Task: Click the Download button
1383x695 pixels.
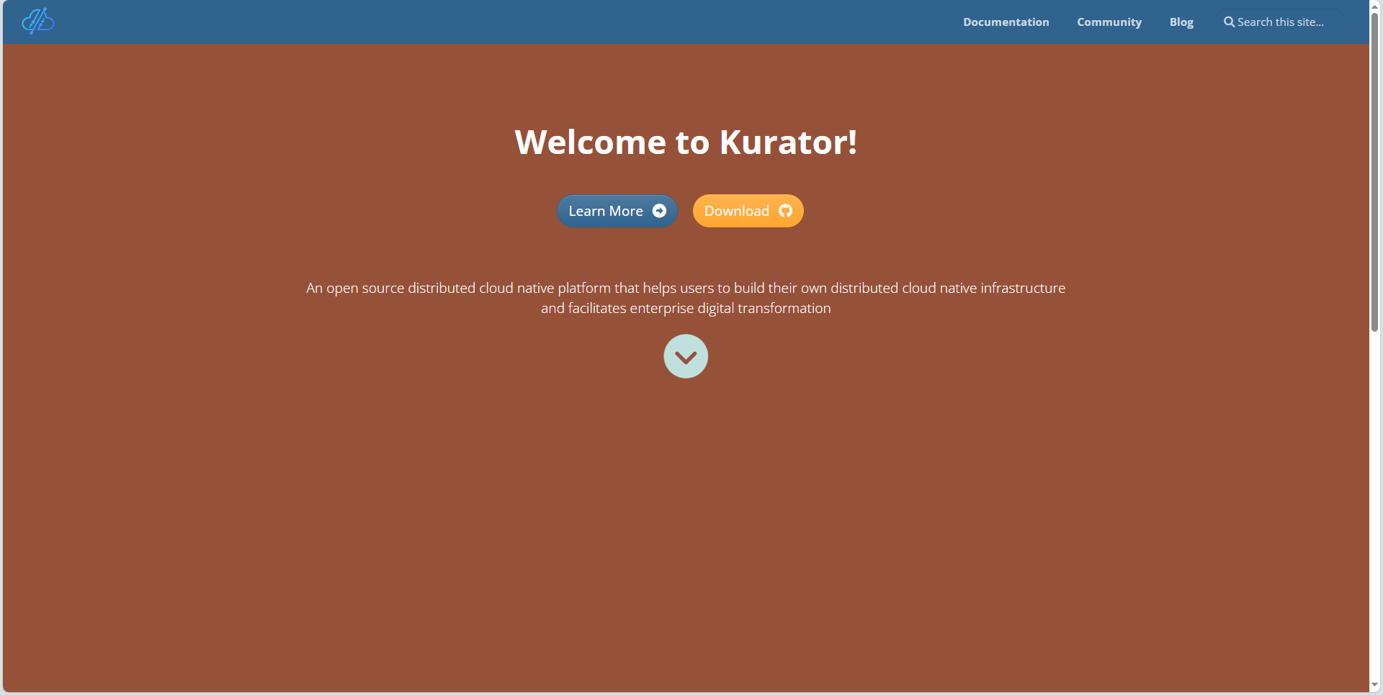Action: point(748,211)
